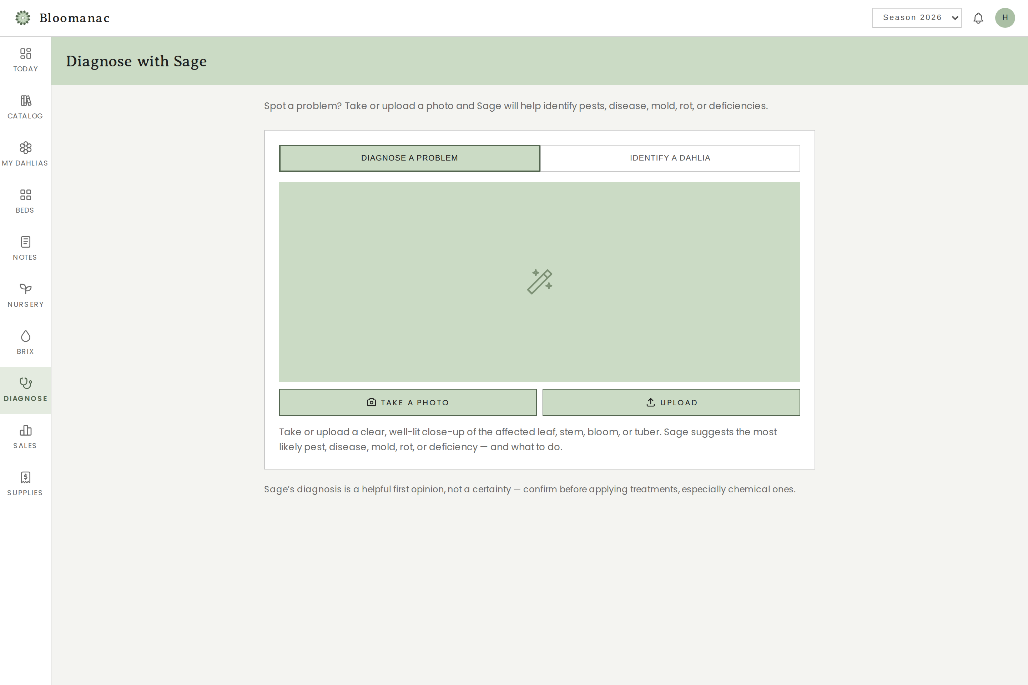Click the Upload button label

(x=679, y=403)
